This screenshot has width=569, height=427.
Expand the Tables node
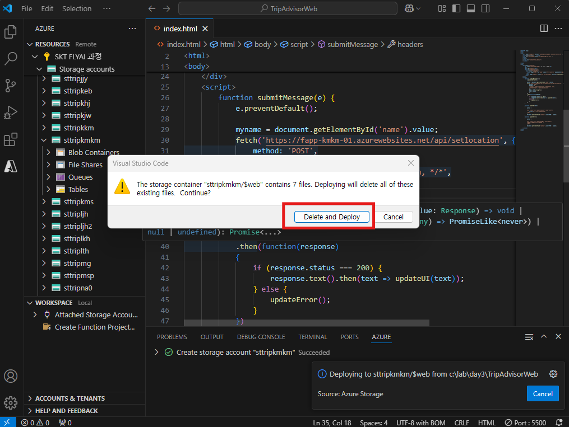click(48, 189)
